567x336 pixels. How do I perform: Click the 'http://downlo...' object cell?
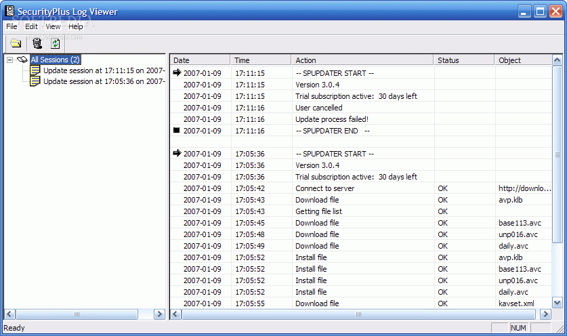(x=524, y=188)
